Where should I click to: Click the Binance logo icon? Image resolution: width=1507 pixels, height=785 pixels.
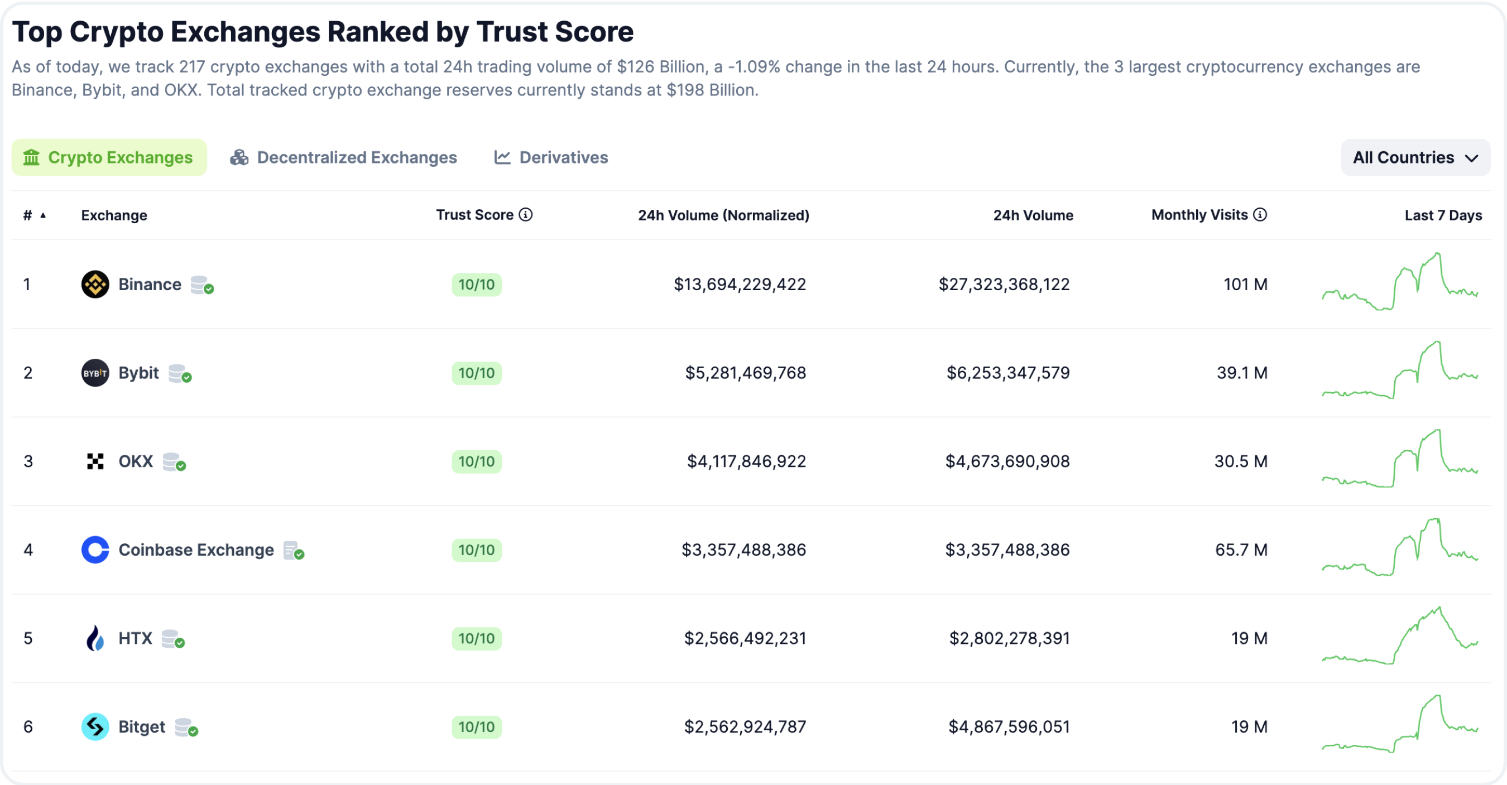[95, 285]
